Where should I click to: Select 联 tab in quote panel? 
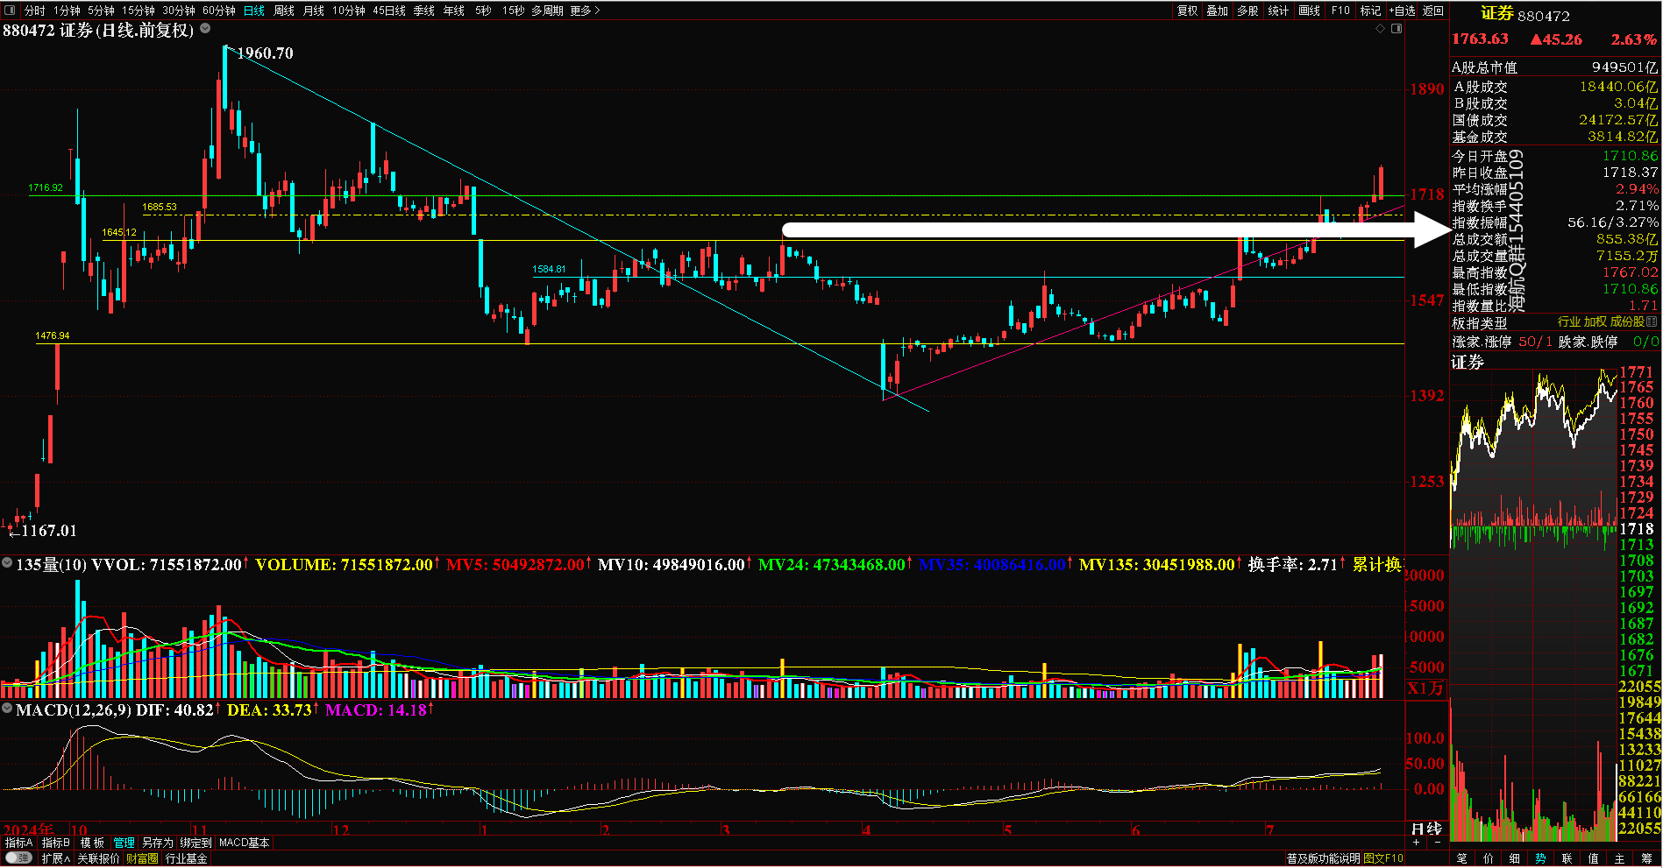1567,858
